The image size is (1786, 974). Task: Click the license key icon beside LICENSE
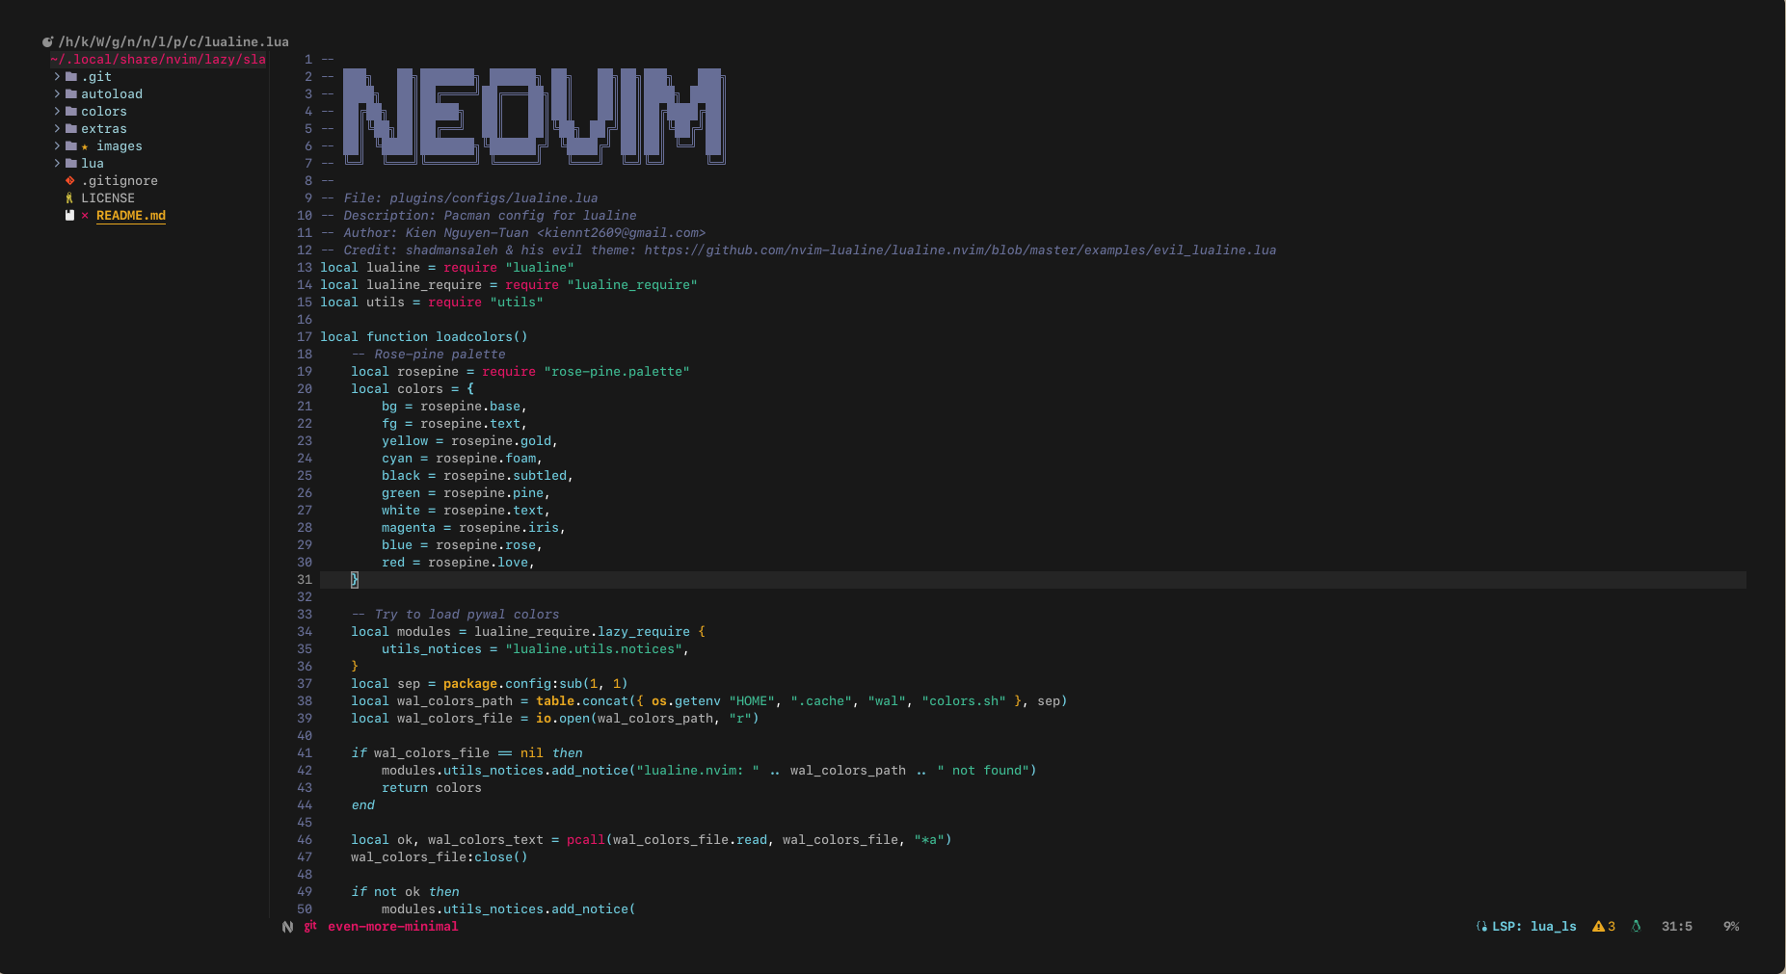click(x=69, y=197)
